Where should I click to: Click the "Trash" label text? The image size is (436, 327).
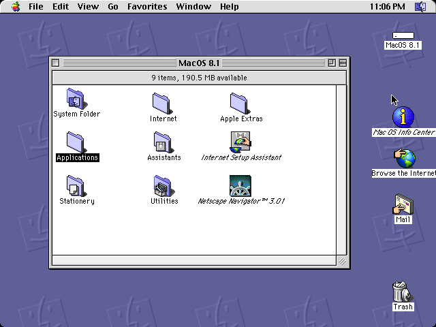pos(403,307)
